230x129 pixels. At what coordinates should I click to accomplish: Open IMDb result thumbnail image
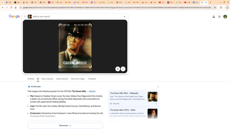[152, 113]
